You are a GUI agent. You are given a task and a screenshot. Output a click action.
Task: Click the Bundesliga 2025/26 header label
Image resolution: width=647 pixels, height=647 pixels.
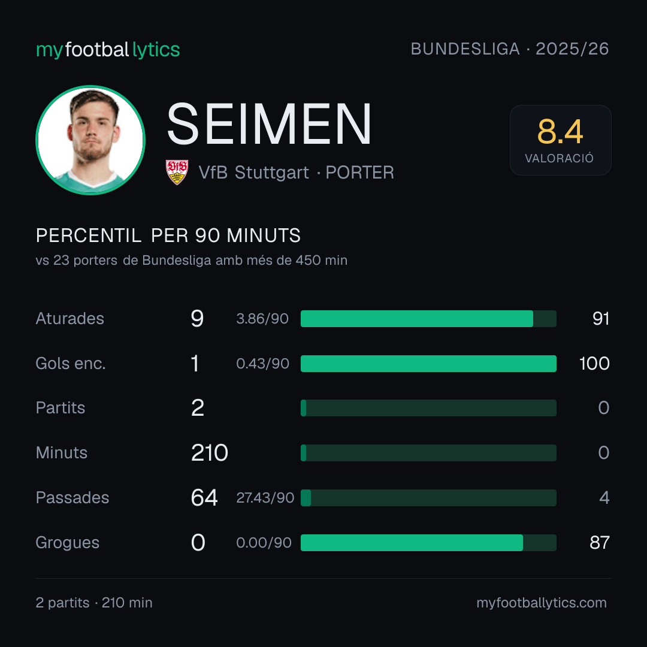pos(510,49)
